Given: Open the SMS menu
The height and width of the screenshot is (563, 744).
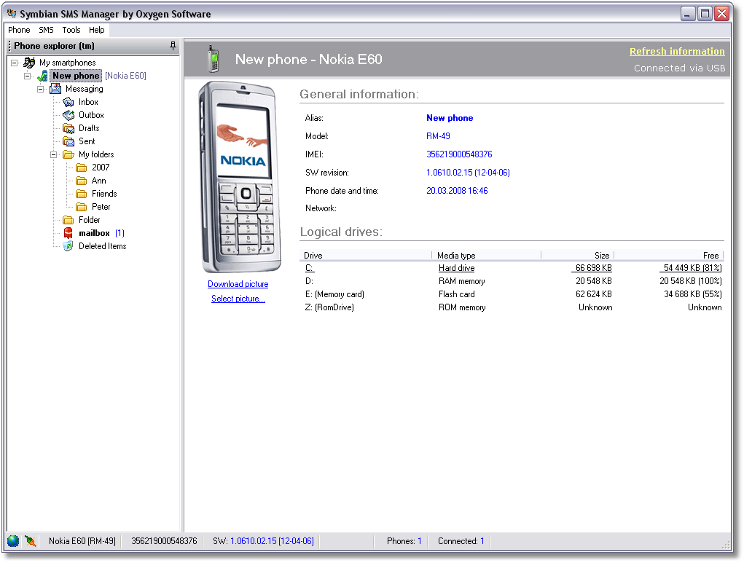Looking at the screenshot, I should [46, 30].
